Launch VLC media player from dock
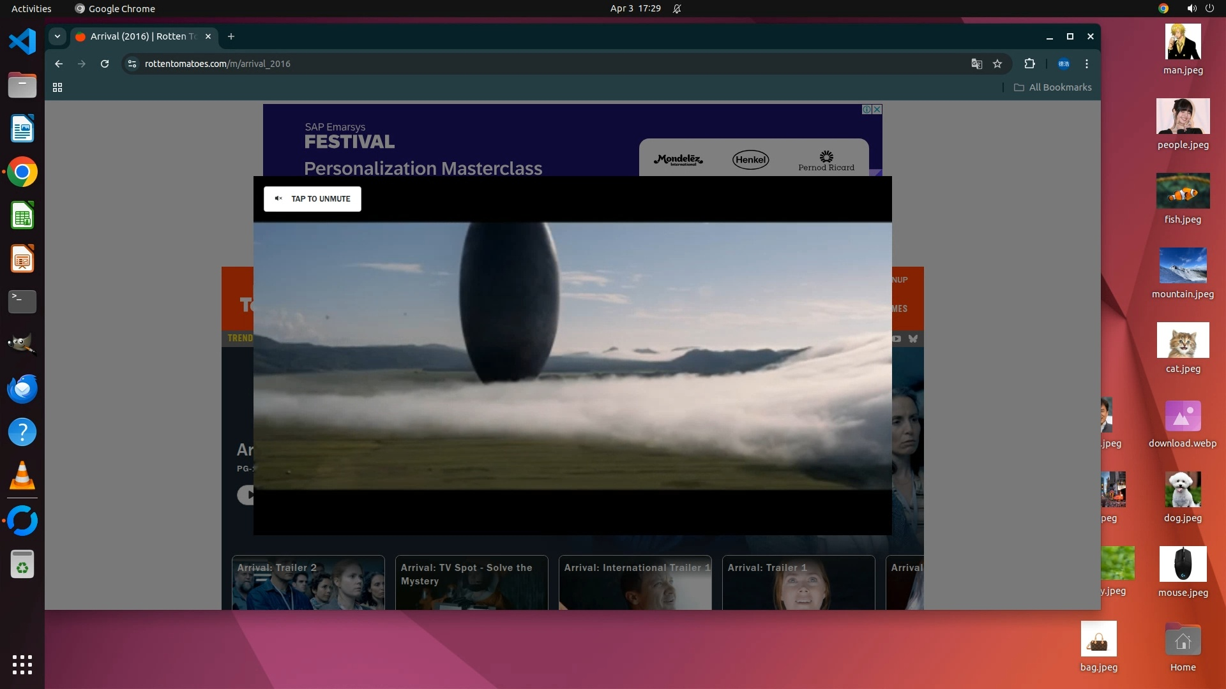This screenshot has height=689, width=1226. 22,476
